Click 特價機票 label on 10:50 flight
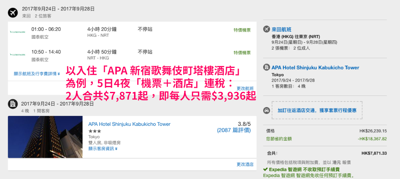The width and height of the screenshot is (400, 179). pos(242,53)
